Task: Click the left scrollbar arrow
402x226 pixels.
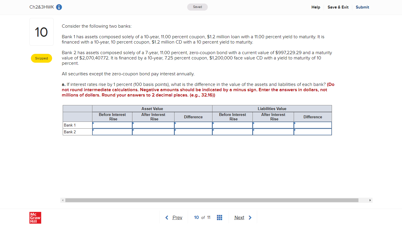Action: pos(62,200)
